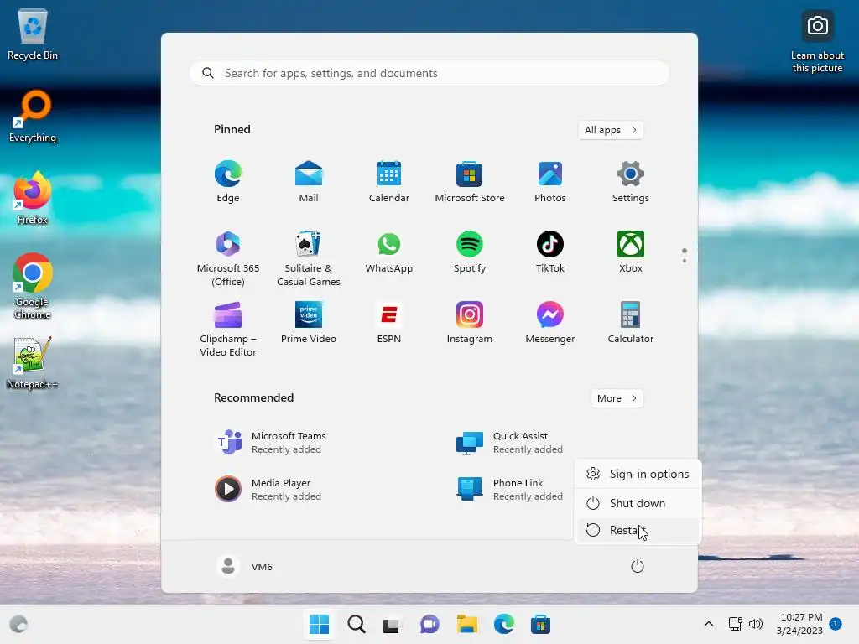
Task: Open the network icon in system tray
Action: coord(735,624)
